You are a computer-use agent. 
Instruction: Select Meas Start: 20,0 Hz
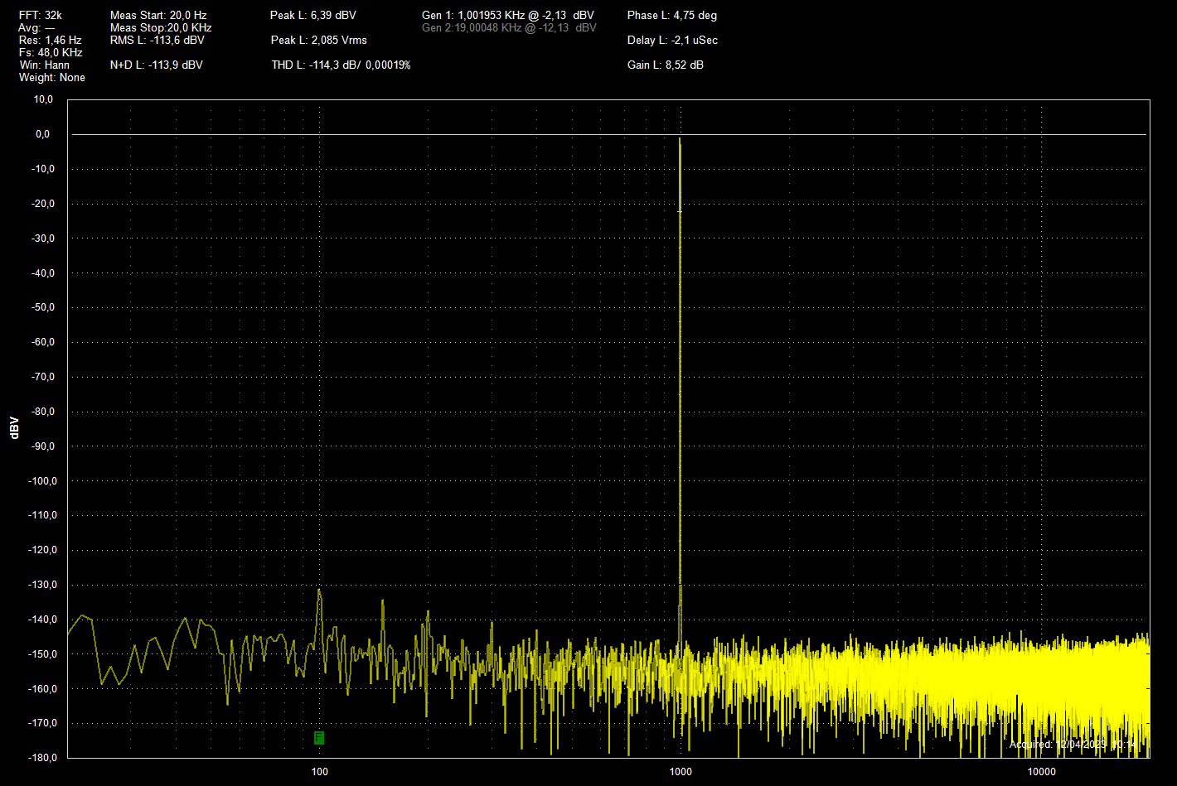pyautogui.click(x=158, y=15)
